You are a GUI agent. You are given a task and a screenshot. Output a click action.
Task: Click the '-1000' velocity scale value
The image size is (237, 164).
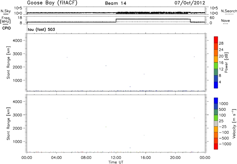pos(225,144)
